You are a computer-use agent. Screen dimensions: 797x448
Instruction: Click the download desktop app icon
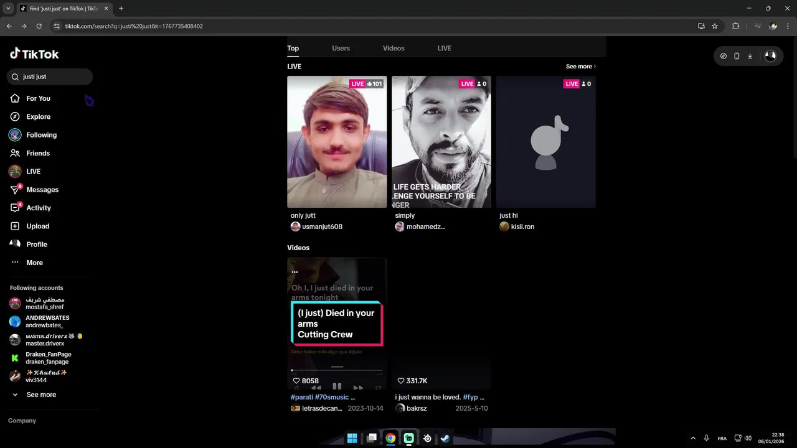click(x=750, y=56)
